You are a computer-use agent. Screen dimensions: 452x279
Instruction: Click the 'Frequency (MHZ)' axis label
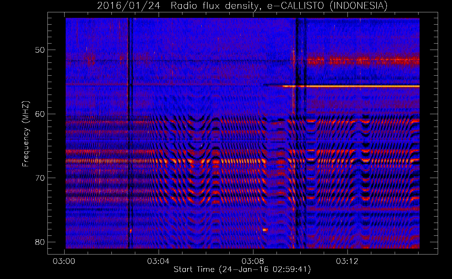coord(26,134)
